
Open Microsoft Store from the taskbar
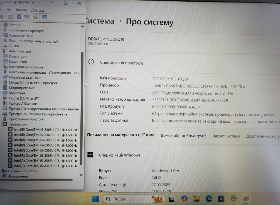pos(221,199)
